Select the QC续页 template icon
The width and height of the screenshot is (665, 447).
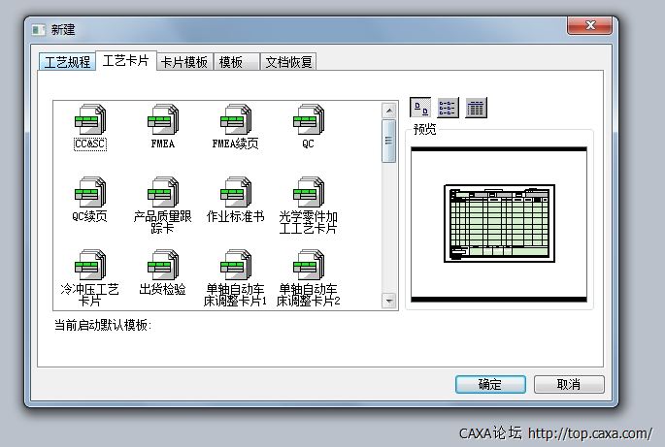[x=90, y=192]
